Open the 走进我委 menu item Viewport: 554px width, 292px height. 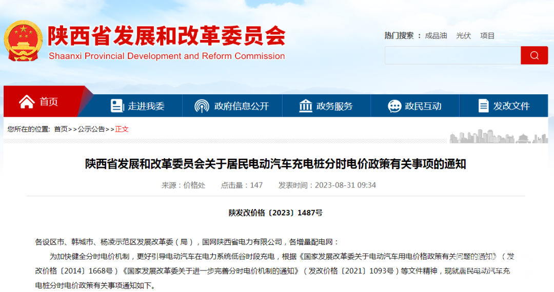pos(137,106)
